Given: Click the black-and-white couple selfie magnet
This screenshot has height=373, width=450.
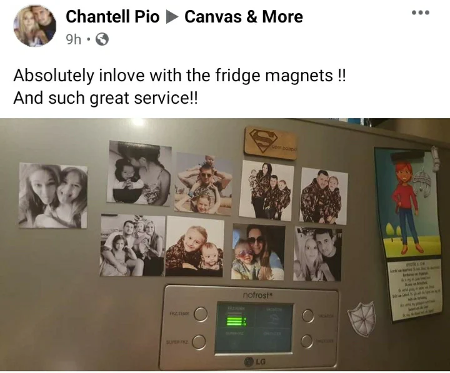Looking at the screenshot, I should (x=317, y=254).
